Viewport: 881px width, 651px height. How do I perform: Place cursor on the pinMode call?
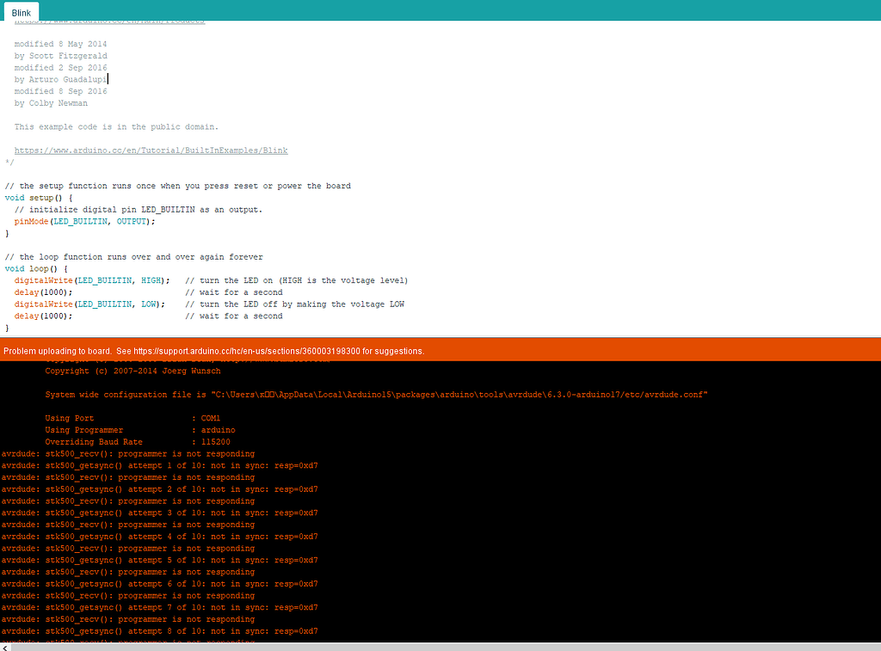tap(30, 221)
